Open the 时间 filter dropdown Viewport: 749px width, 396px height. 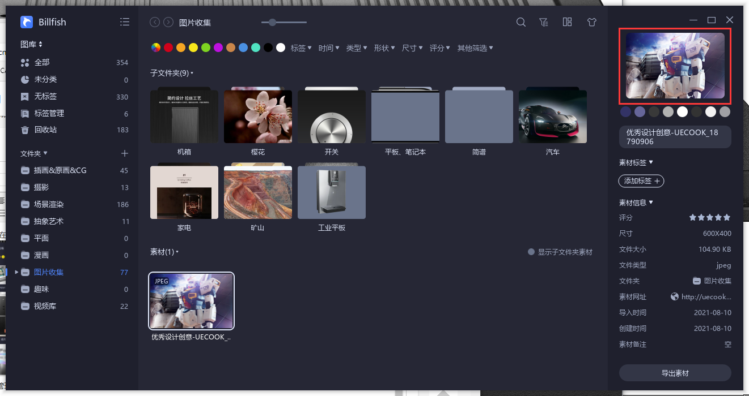click(329, 48)
